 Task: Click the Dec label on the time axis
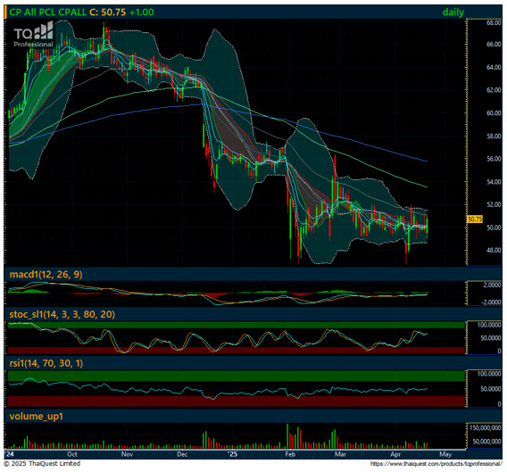click(182, 454)
